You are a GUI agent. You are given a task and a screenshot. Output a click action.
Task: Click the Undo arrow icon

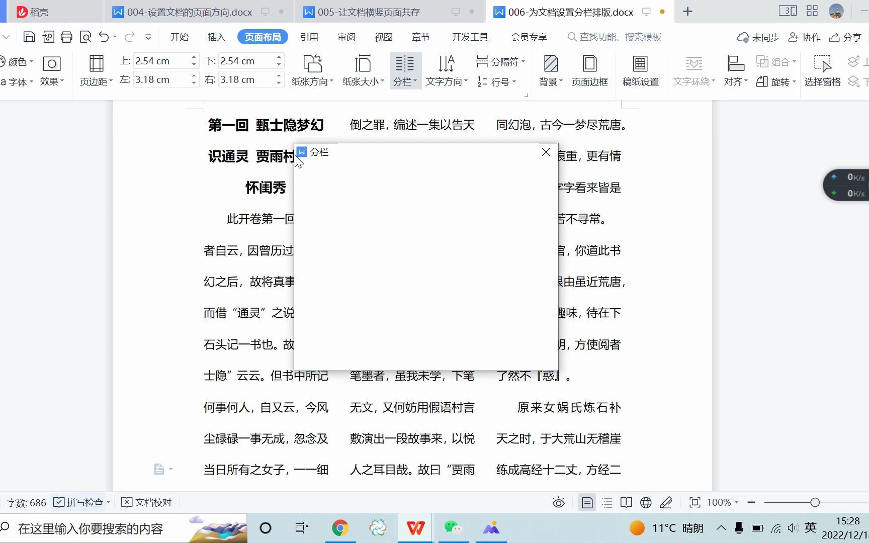pyautogui.click(x=104, y=37)
